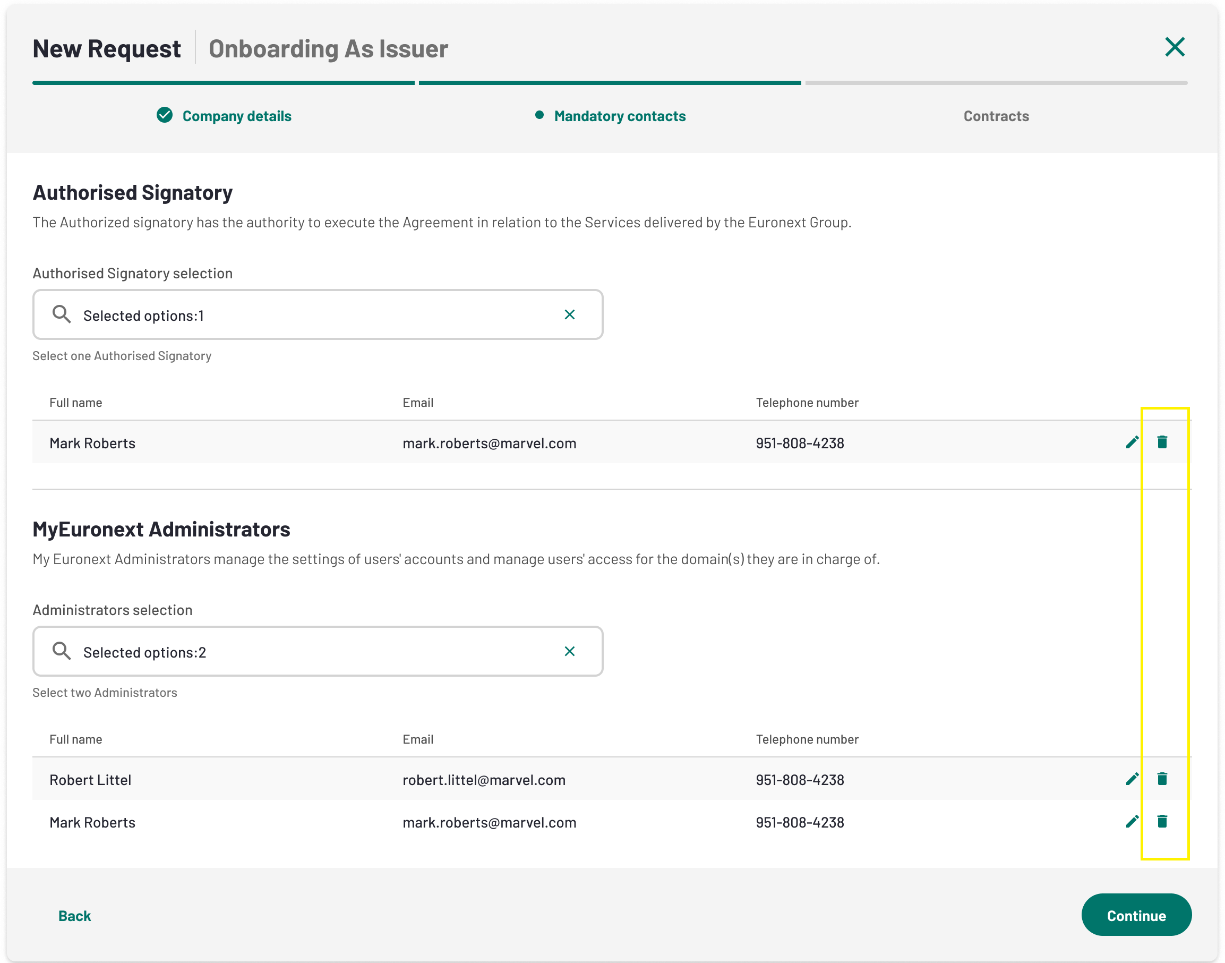Click search icon in Authorised Signatory field
The width and height of the screenshot is (1225, 963).
coord(62,314)
